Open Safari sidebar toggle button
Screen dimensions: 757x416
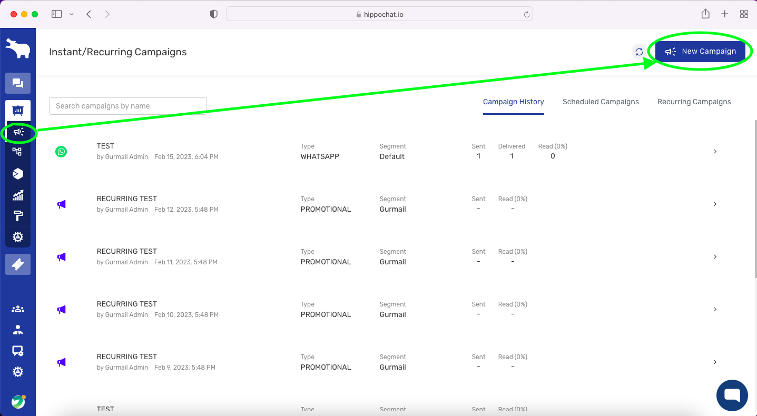[57, 14]
